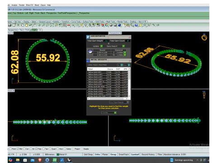Toggle the Mid osnap checkbox
Screen dimensions: 217x163
18,149
